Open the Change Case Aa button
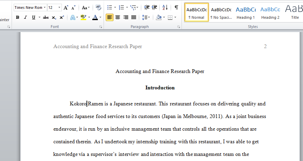This screenshot has height=161, width=303. click(x=85, y=8)
